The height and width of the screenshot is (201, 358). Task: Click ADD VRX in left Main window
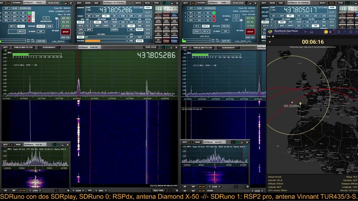tap(65, 18)
